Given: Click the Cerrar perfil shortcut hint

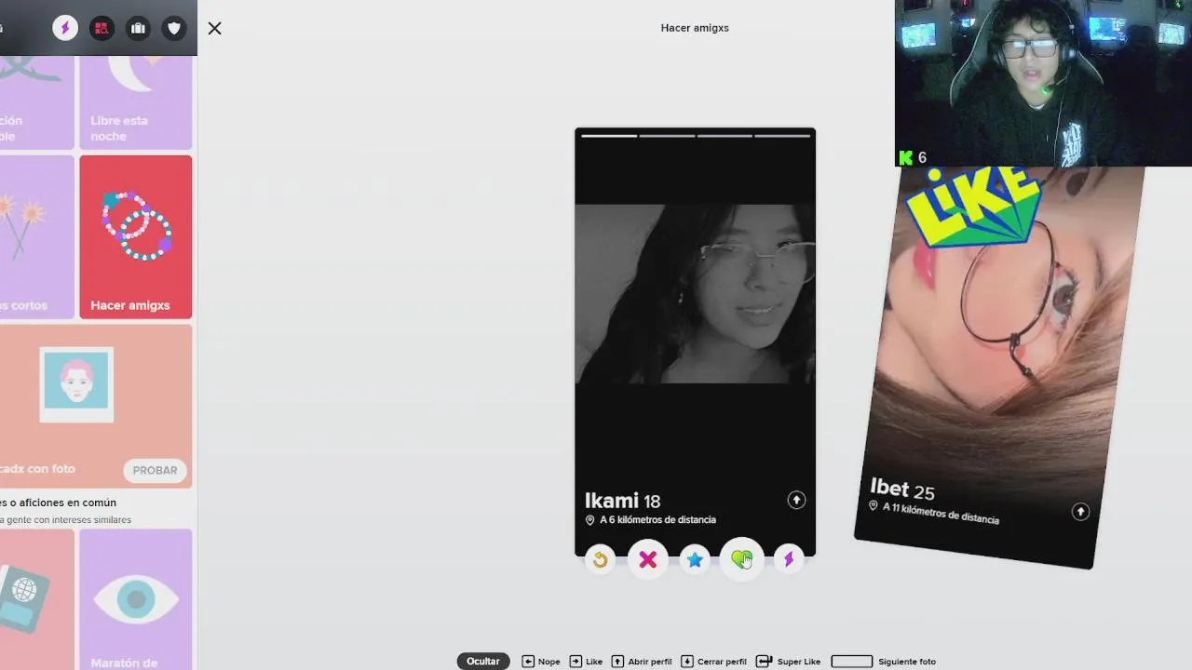Looking at the screenshot, I should (714, 662).
